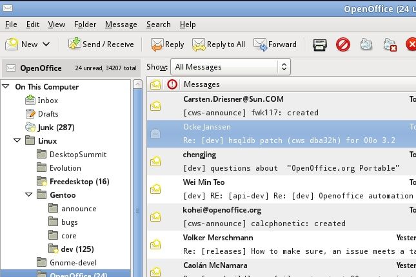Screen dimensions: 416x277
Task: Open Wei Min Teo's message
Action: pos(281,189)
